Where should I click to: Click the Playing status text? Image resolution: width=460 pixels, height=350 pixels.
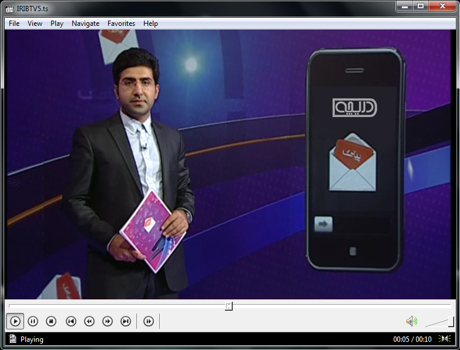[32, 339]
